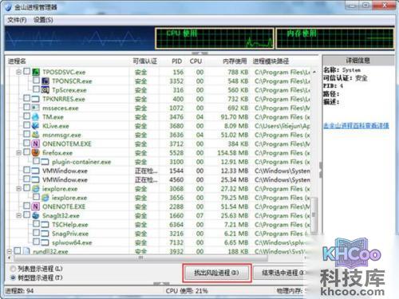
Task: Click the IE icon of iexplore.exe PID 3068
Action: click(36, 189)
